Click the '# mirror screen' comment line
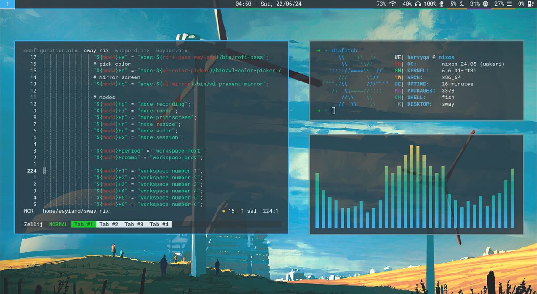The height and width of the screenshot is (294, 537). (116, 77)
